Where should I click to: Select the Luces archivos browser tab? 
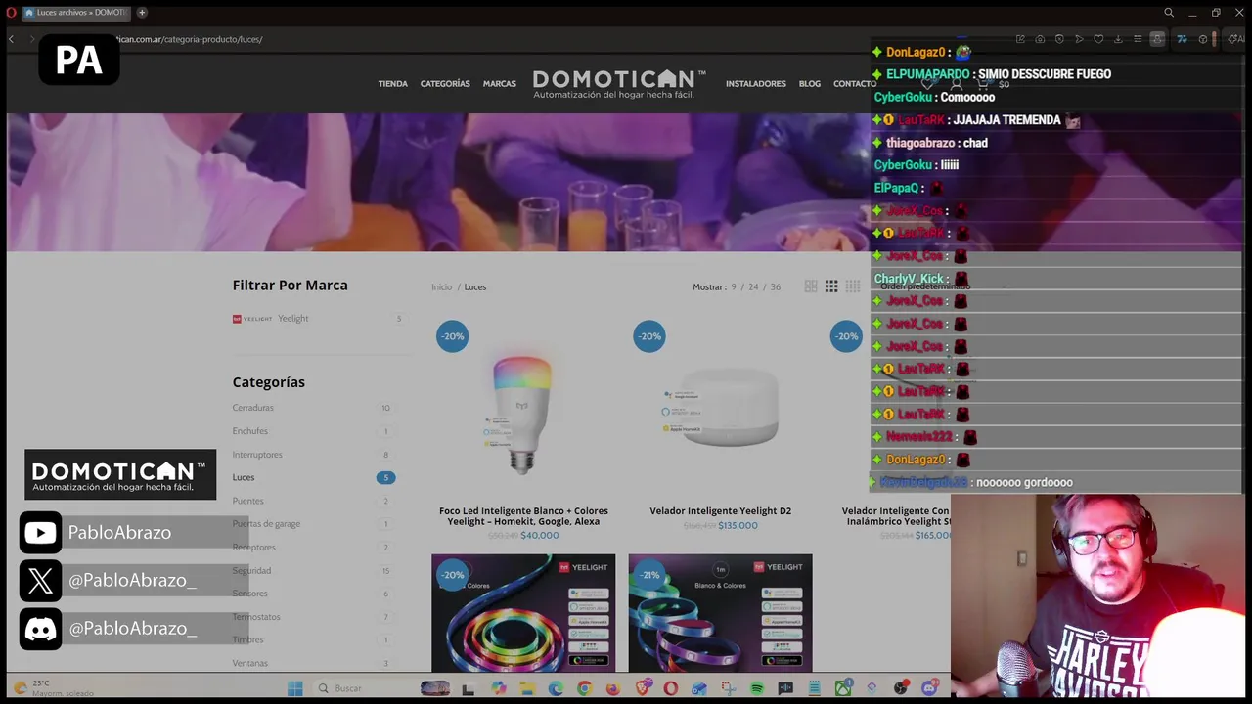pos(75,13)
